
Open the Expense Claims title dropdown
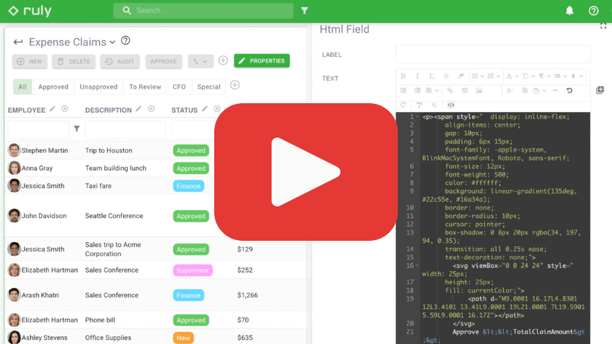point(112,42)
